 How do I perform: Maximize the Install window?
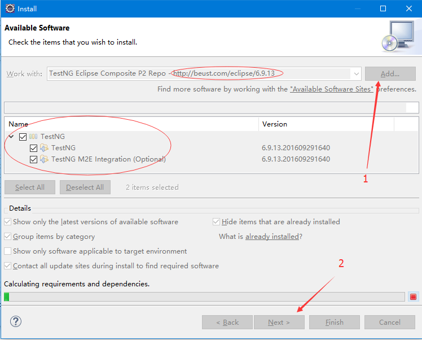[x=383, y=8]
